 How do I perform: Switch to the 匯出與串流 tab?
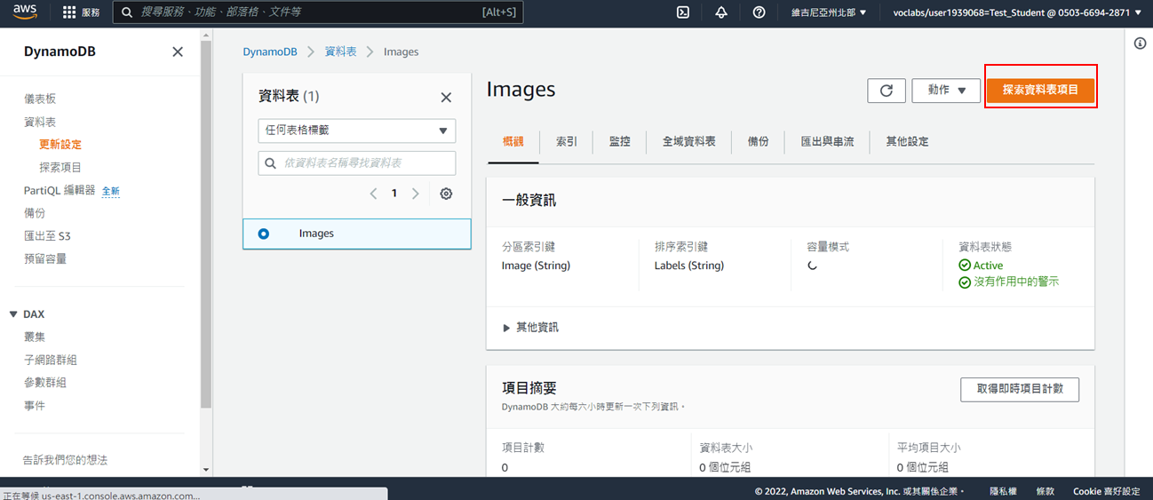coord(828,141)
